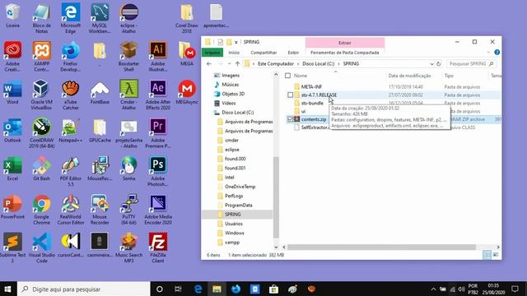
Task: Open the Sublime Text 3 shortcut
Action: point(12,248)
